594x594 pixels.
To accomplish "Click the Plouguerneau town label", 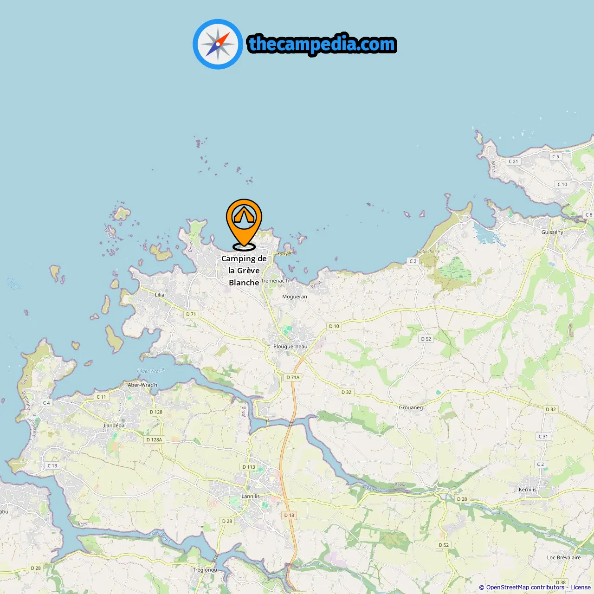I will 291,347.
